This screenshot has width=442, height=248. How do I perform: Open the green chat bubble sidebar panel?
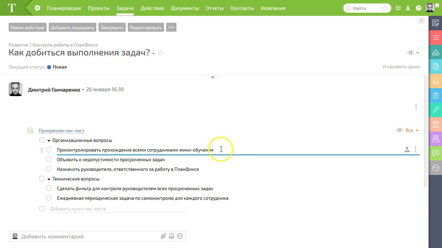tap(435, 153)
